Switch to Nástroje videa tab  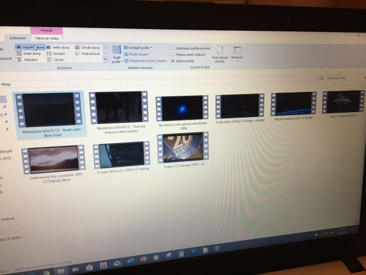pyautogui.click(x=47, y=38)
